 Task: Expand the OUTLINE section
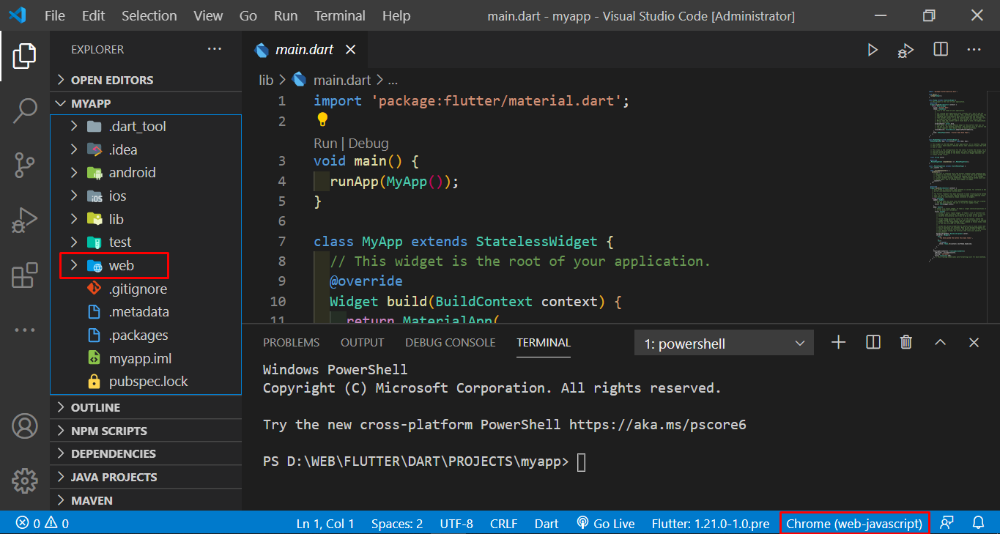click(95, 407)
